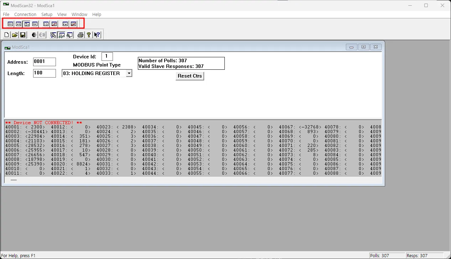Close the ModSca1 child window
The width and height of the screenshot is (451, 259).
tap(376, 47)
